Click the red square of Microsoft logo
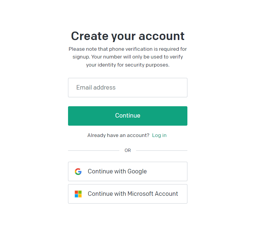Image resolution: width=259 pixels, height=231 pixels. tap(76, 192)
